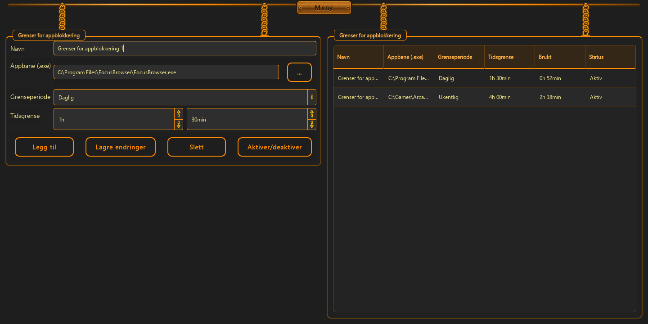Image resolution: width=648 pixels, height=324 pixels.
Task: Click Aktiv status in the Daglig row
Action: click(611, 78)
